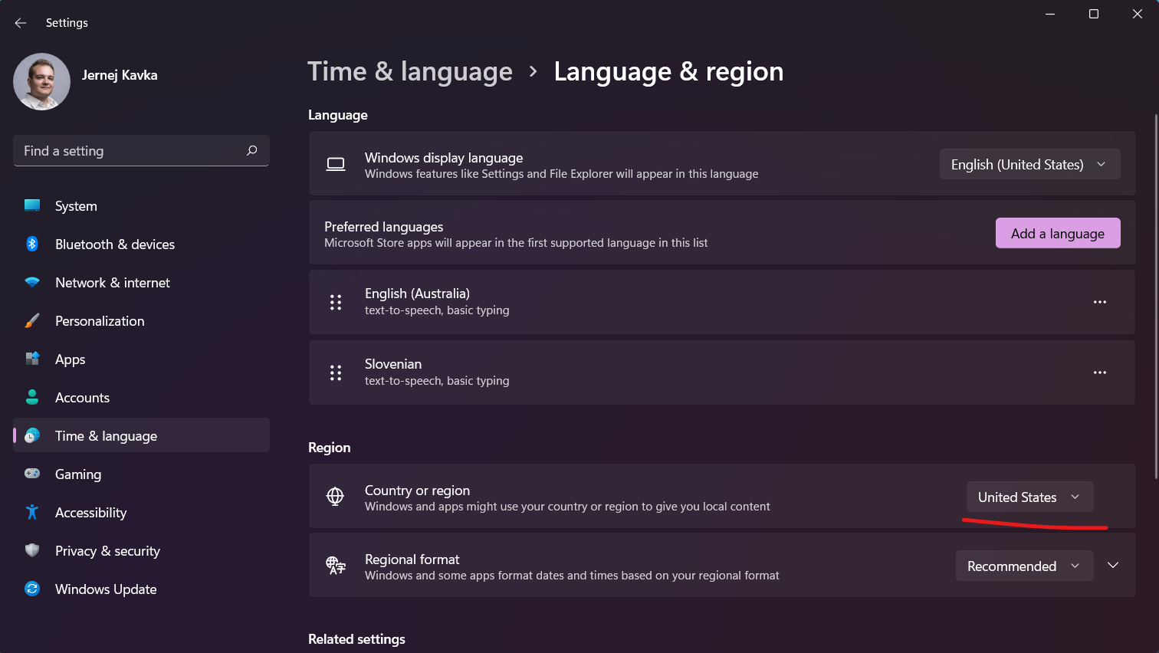This screenshot has width=1159, height=653.
Task: Click drag handle for Slovenian
Action: (336, 372)
